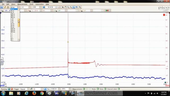Click the yellow trigger marker diamond
Image resolution: width=170 pixels, height=96 pixels.
point(68,42)
